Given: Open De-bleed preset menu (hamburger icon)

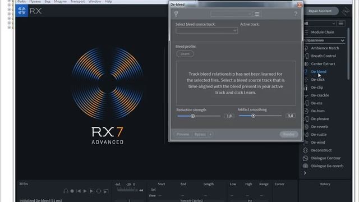Looking at the screenshot, I should [x=257, y=14].
